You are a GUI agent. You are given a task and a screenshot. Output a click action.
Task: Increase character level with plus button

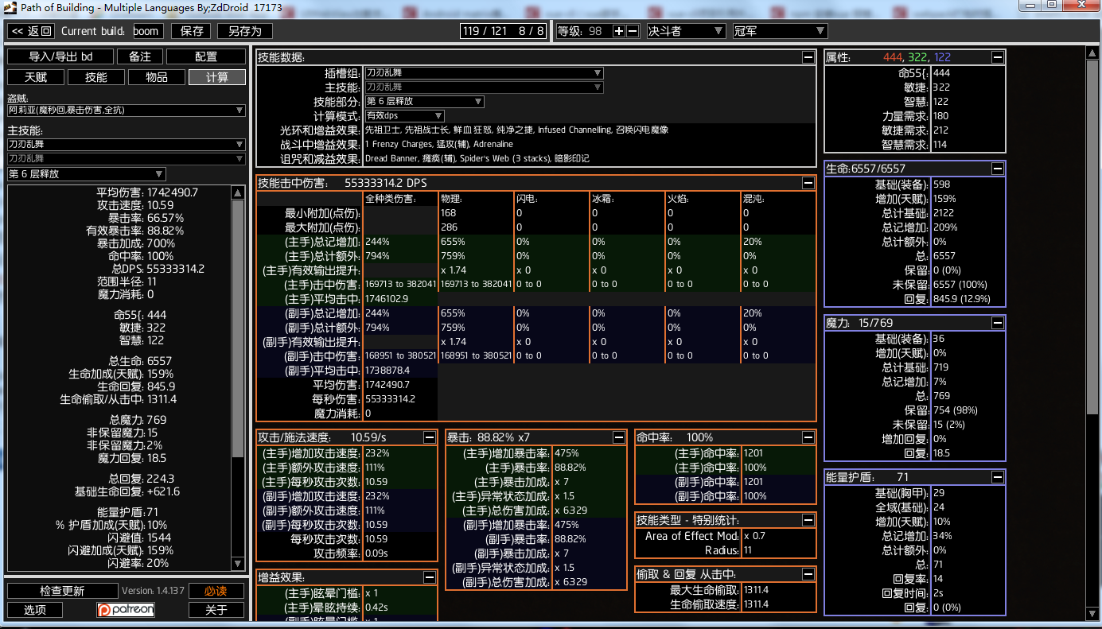[x=619, y=31]
